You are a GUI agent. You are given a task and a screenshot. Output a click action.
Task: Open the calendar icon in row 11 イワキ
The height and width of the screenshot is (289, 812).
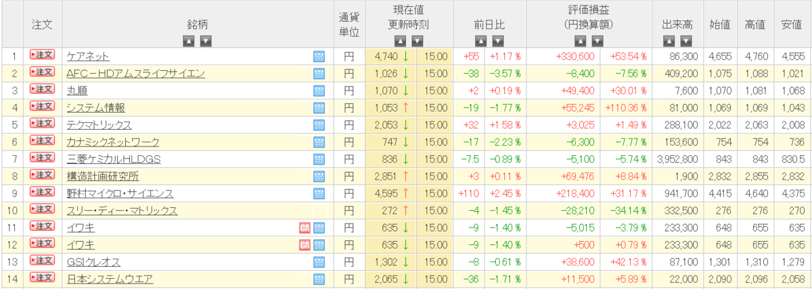tap(319, 228)
